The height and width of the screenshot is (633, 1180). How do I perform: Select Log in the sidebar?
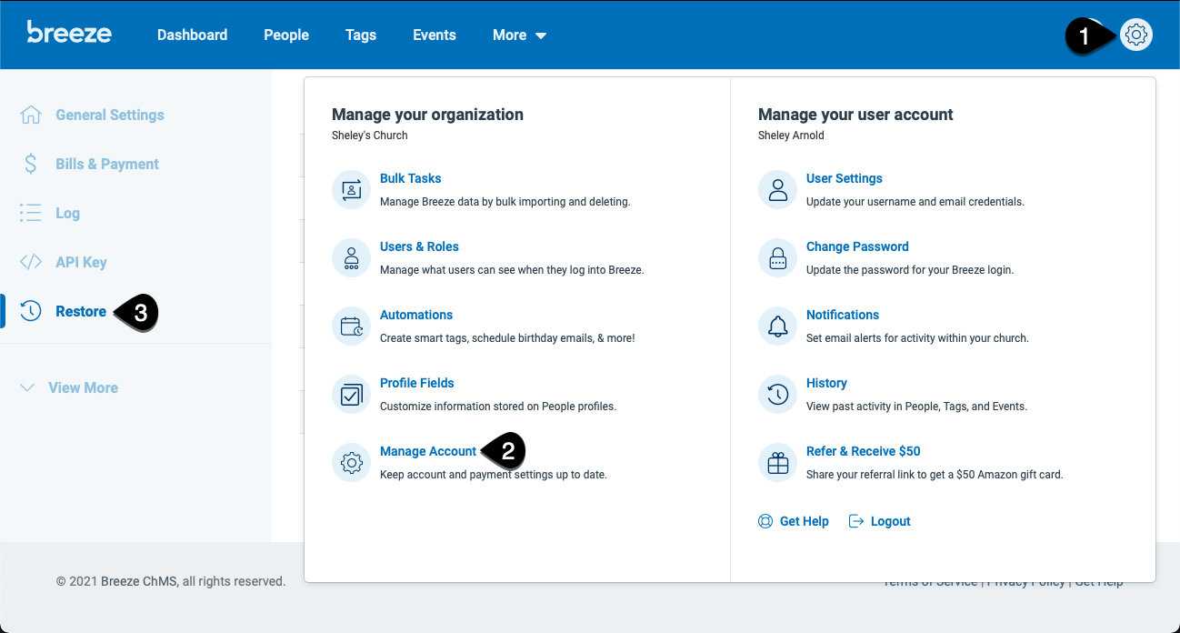pos(68,213)
